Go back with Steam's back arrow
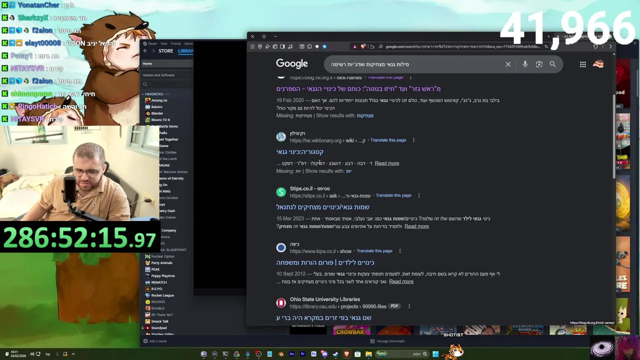640x360 pixels. [x=145, y=51]
